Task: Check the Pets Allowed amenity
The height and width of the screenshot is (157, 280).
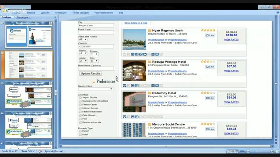Action: pyautogui.click(x=80, y=115)
